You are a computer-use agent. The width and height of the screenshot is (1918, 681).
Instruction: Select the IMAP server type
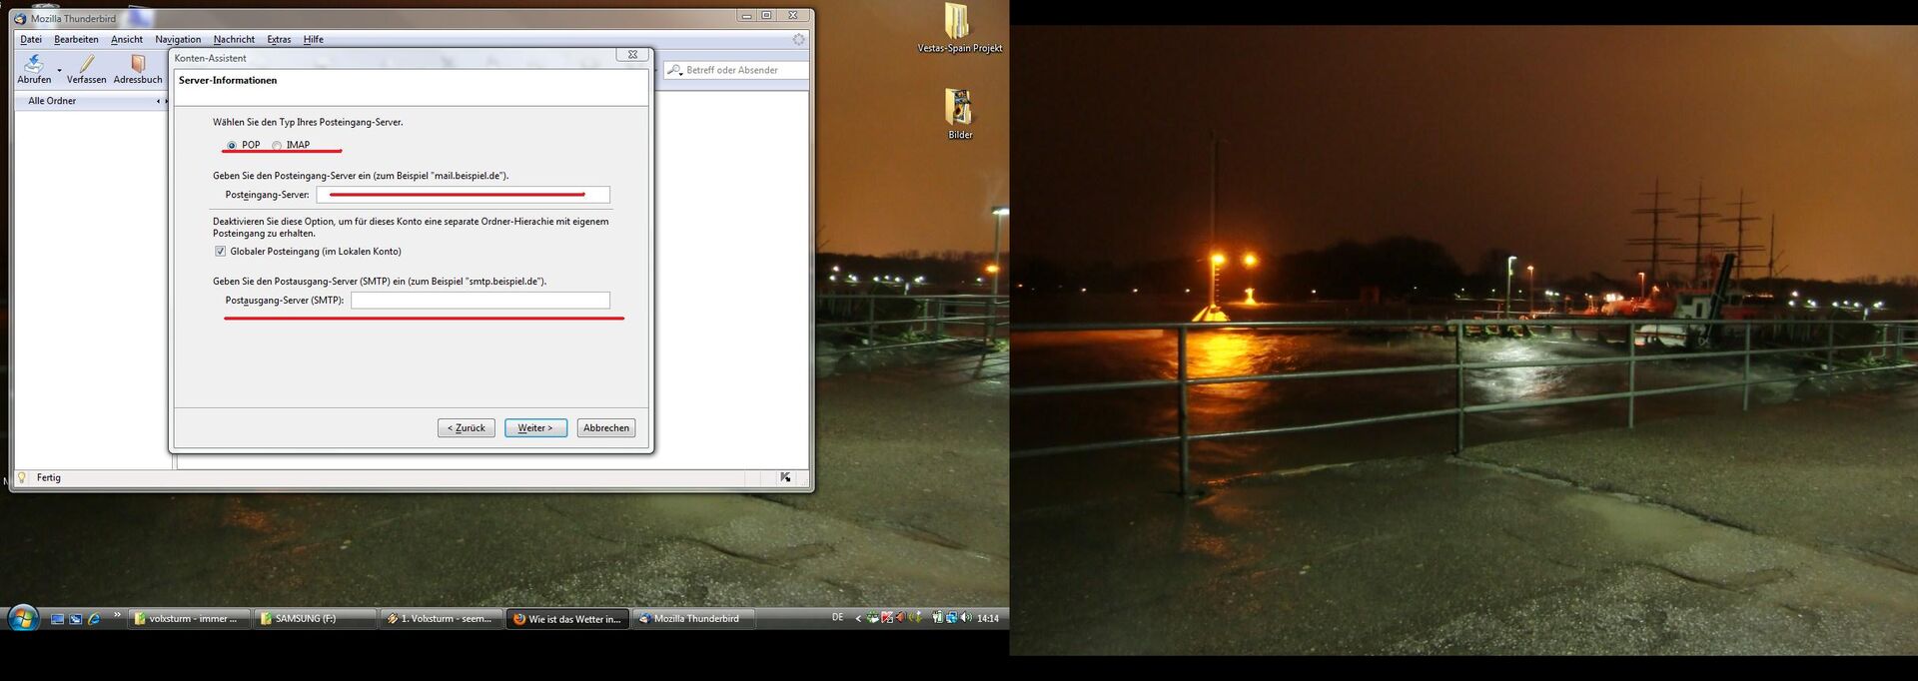coord(277,146)
